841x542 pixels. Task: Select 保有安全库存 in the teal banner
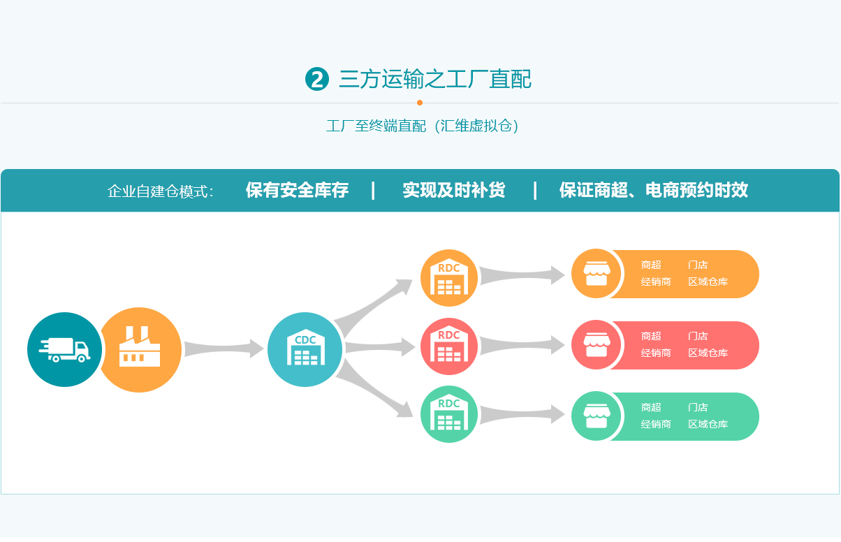(297, 190)
